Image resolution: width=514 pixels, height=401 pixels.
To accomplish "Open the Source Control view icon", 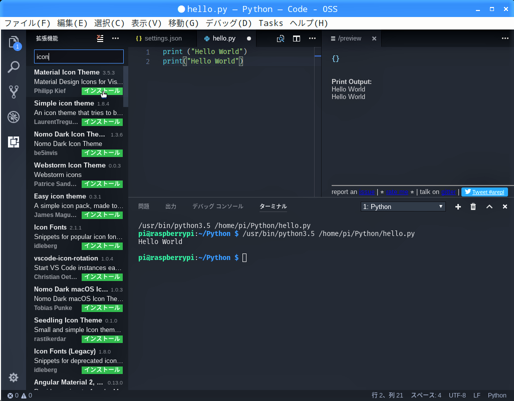I will click(x=14, y=92).
